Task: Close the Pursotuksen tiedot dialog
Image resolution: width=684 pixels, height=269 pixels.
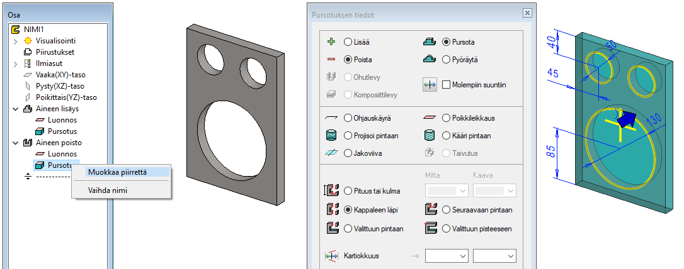Action: (x=527, y=13)
